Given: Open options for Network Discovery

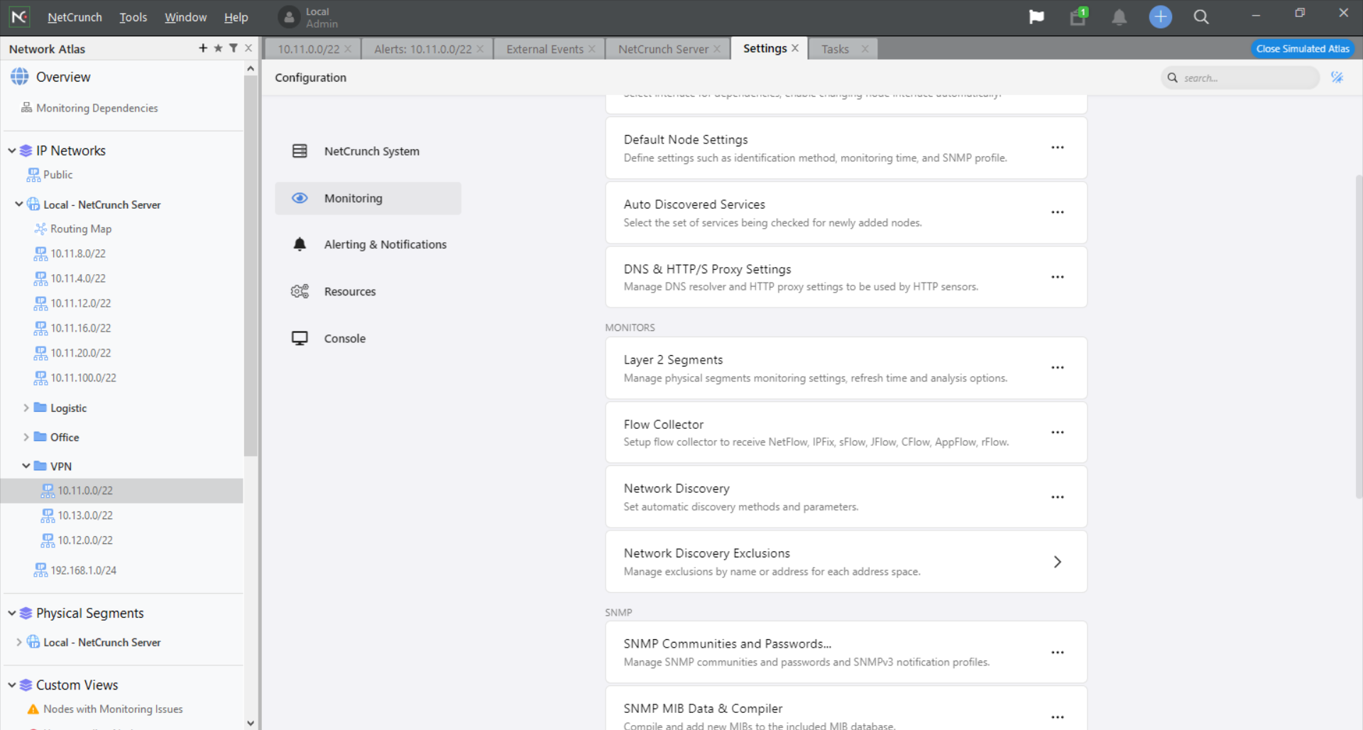Looking at the screenshot, I should pos(1058,497).
